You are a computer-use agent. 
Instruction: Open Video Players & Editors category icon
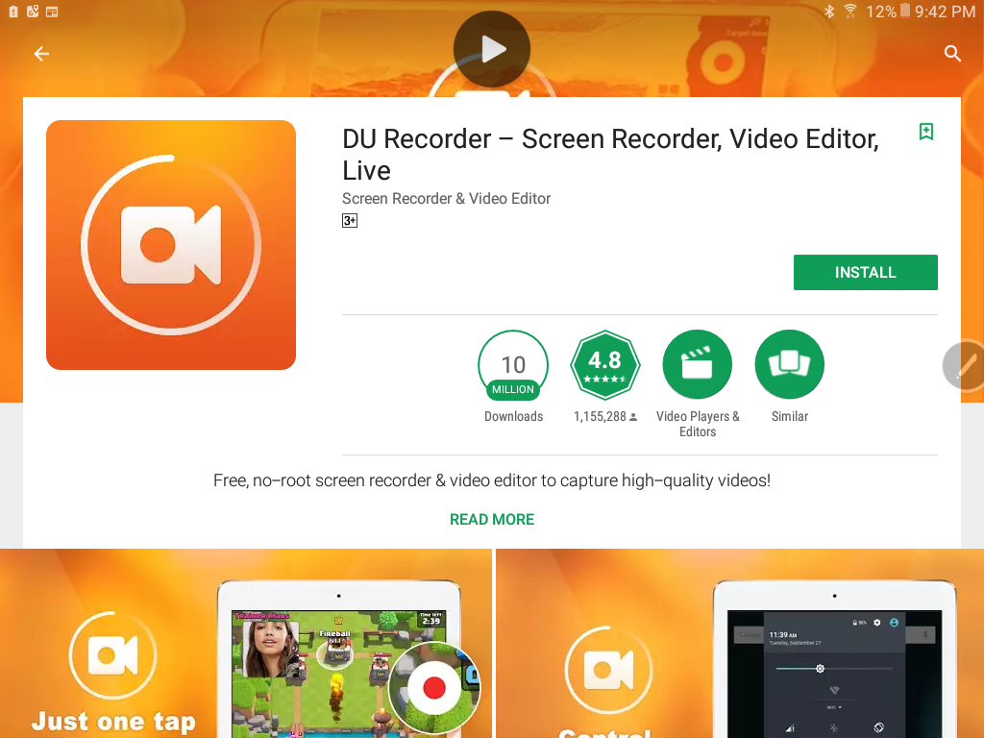pyautogui.click(x=698, y=364)
